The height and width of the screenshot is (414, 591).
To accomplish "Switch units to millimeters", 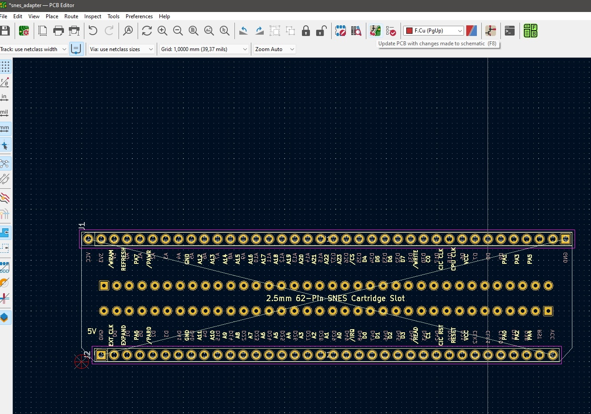I will tap(5, 129).
